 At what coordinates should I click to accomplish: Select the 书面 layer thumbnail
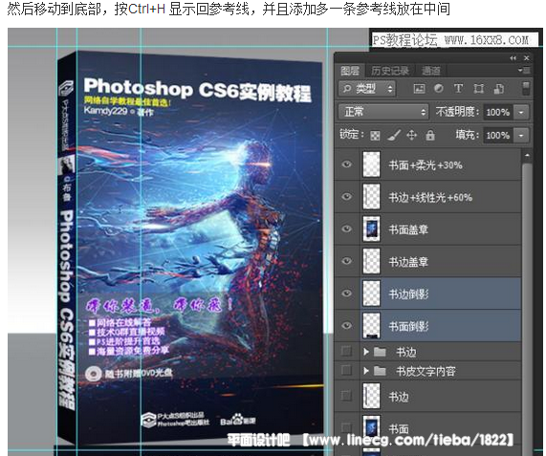click(x=371, y=427)
